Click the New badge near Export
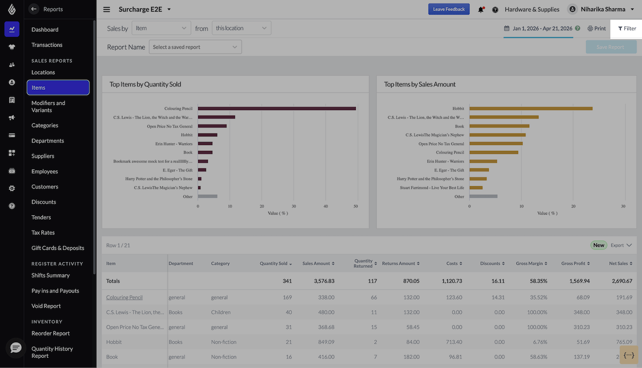642x368 pixels. (x=598, y=245)
